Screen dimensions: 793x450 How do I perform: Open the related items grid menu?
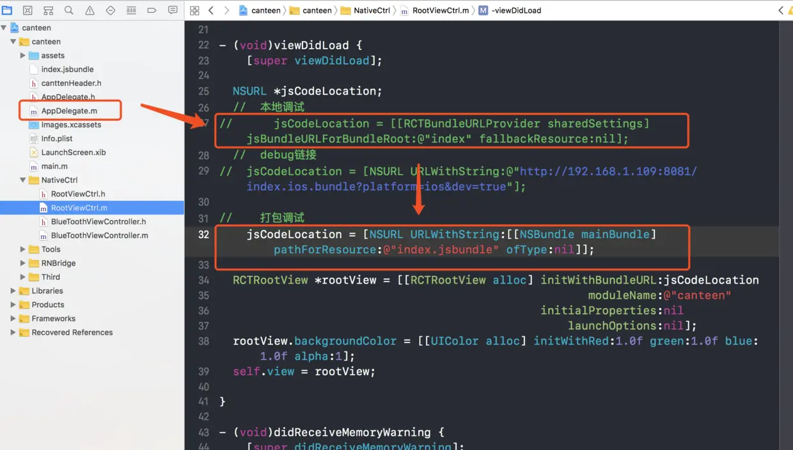[x=194, y=10]
